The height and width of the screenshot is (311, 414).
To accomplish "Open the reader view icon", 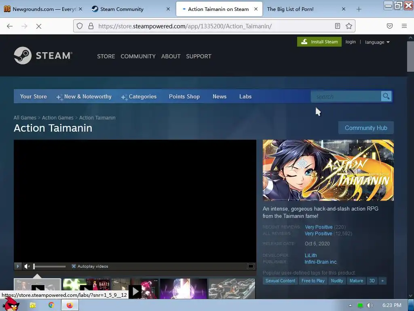I will (338, 26).
